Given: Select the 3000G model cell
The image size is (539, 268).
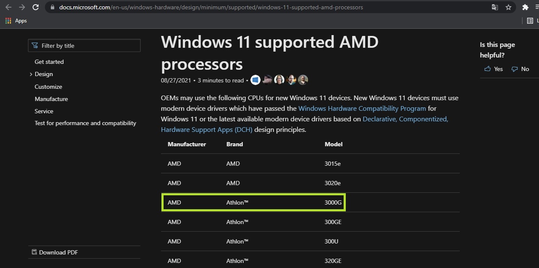Looking at the screenshot, I should 333,202.
